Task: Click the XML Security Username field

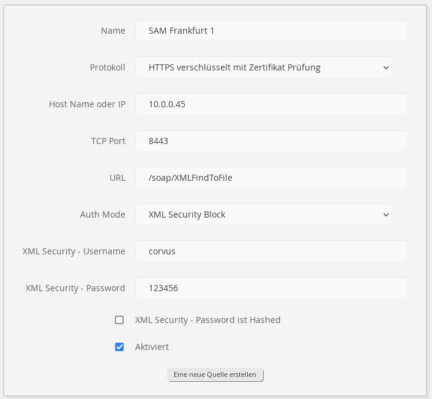Action: tap(270, 251)
